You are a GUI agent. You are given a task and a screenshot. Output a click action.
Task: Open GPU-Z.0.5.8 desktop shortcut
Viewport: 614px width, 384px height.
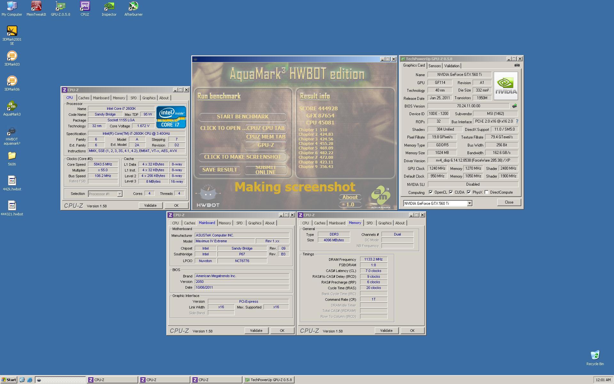(x=60, y=9)
